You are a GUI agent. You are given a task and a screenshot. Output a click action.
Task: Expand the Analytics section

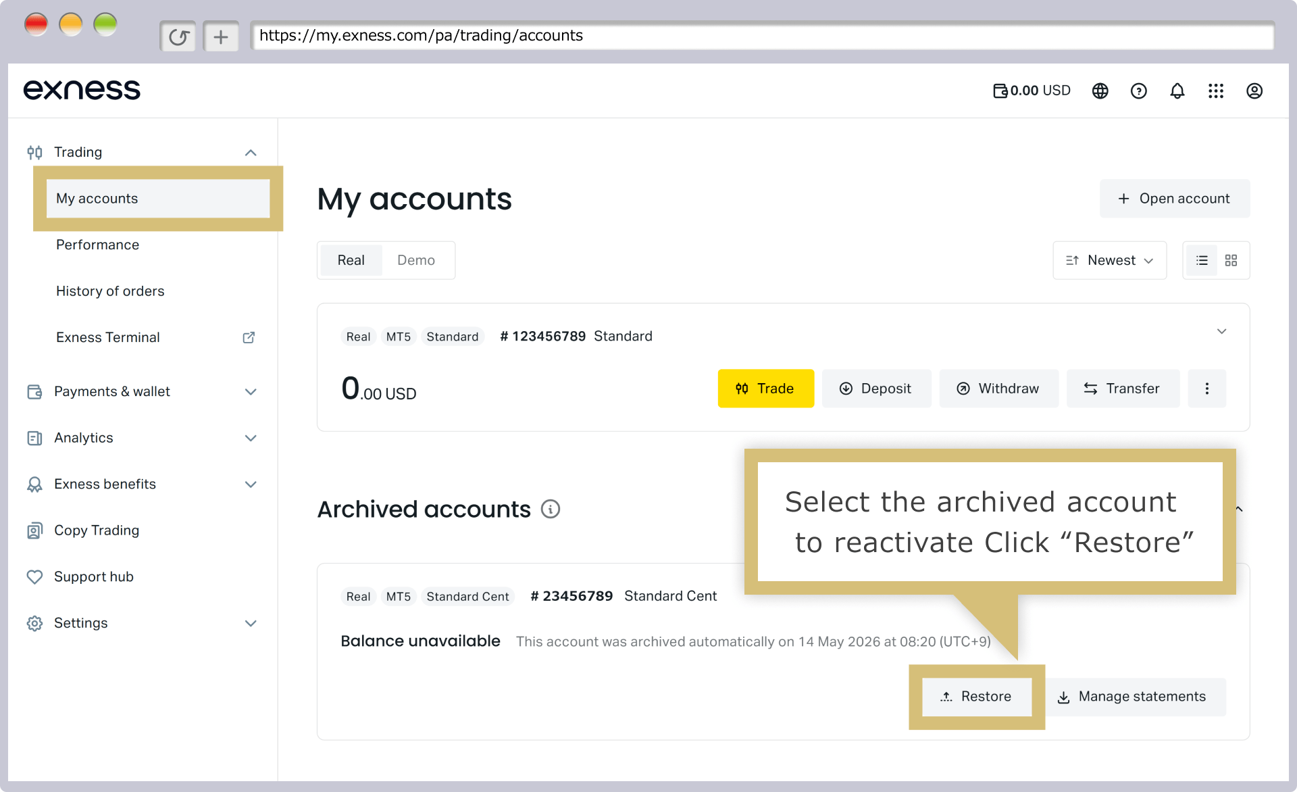(x=251, y=438)
